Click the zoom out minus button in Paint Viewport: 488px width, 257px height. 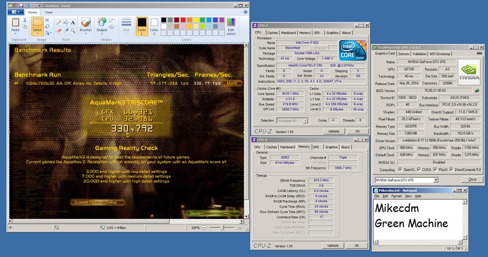pyautogui.click(x=204, y=228)
